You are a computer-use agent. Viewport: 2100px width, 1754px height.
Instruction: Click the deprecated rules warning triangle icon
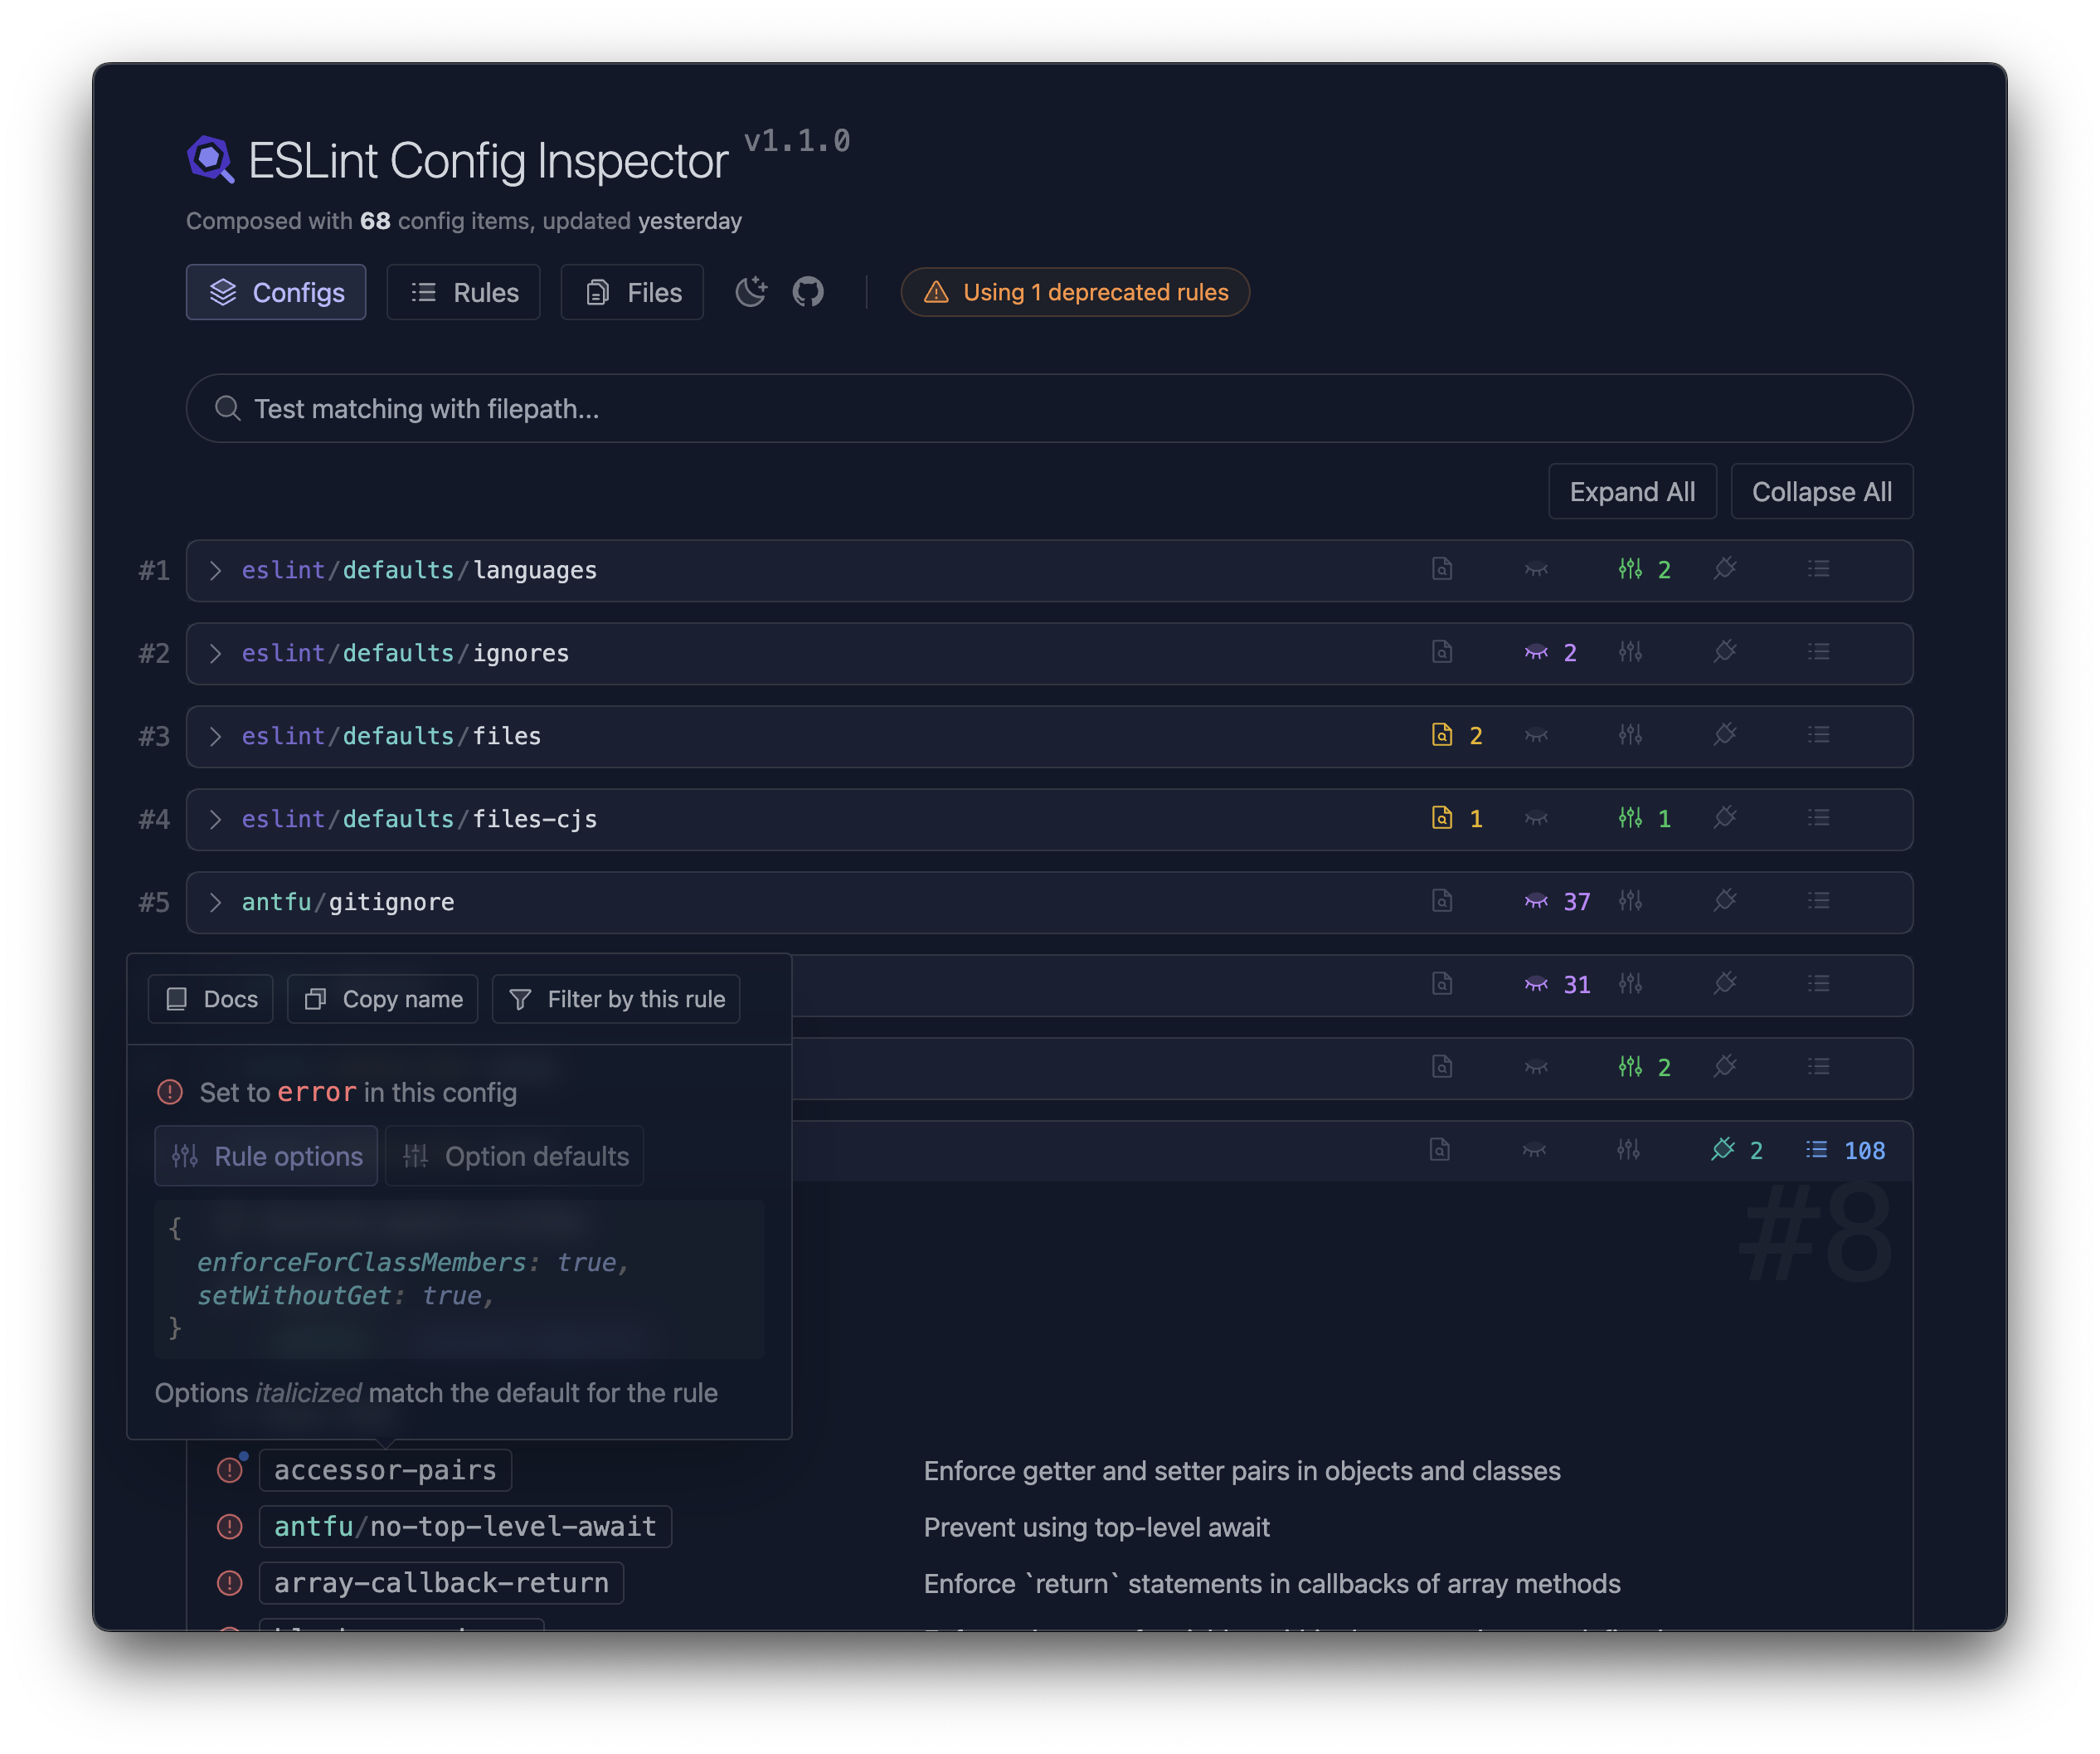(x=936, y=292)
